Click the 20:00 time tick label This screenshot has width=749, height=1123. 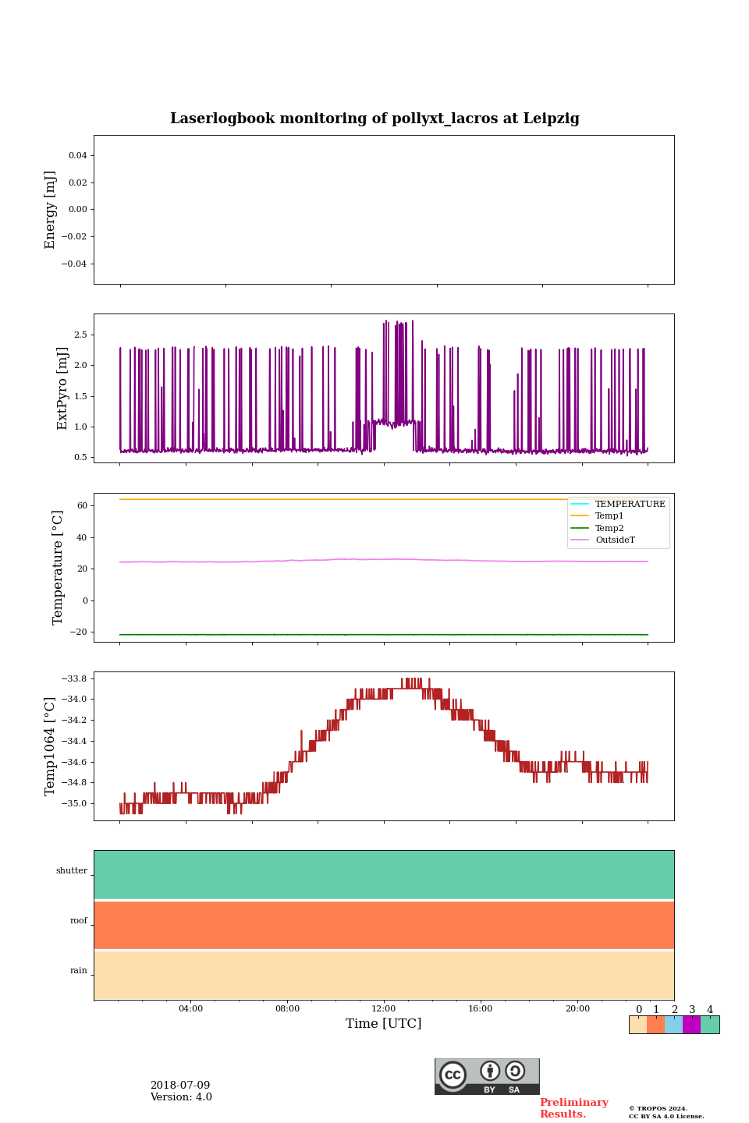[577, 1008]
